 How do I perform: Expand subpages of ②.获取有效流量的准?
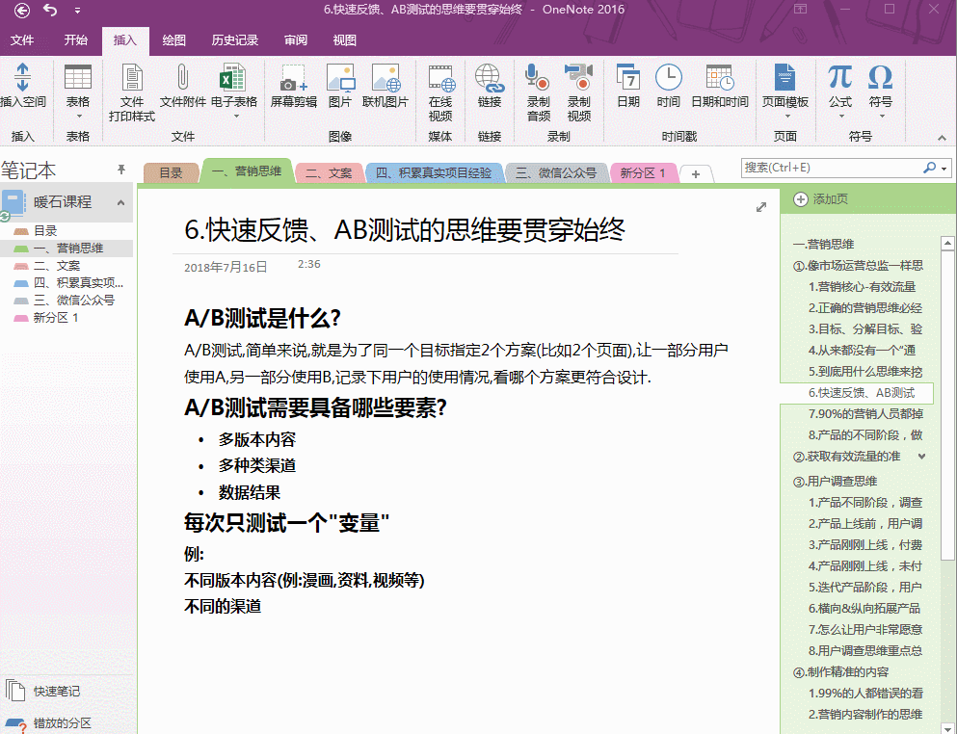[x=921, y=457]
